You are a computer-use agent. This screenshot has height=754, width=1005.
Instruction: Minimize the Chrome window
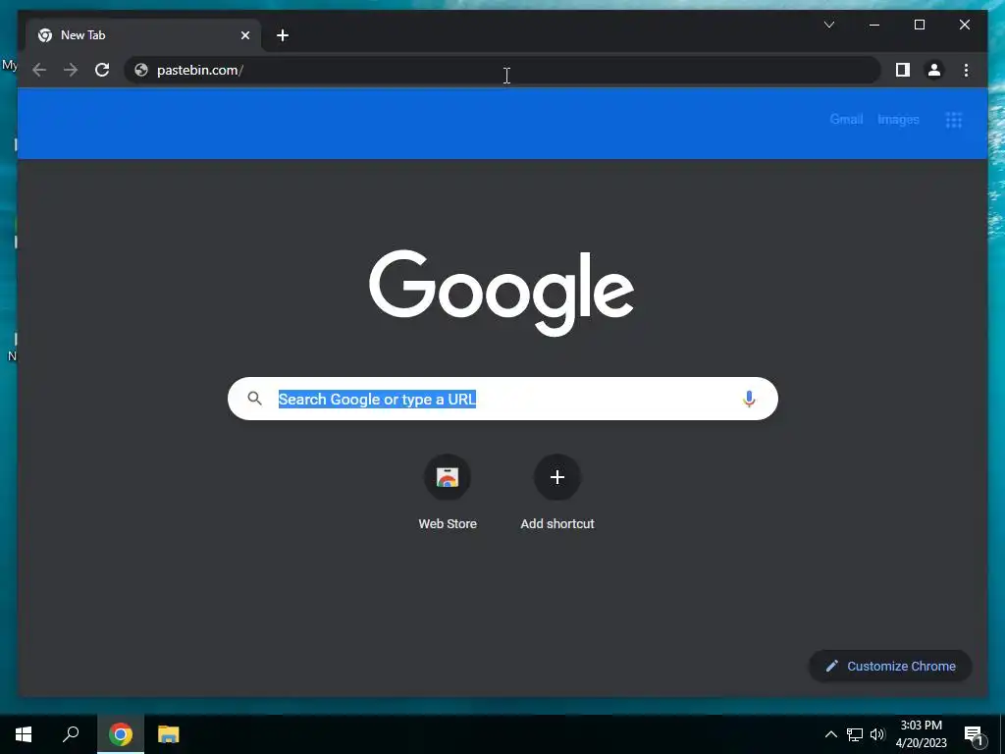click(874, 25)
